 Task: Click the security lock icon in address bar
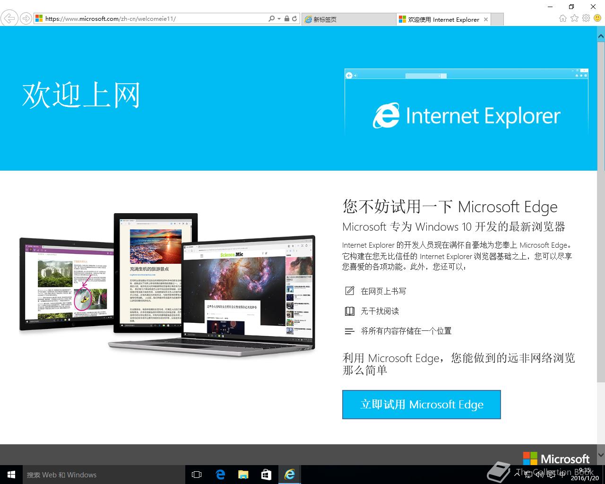pyautogui.click(x=286, y=19)
